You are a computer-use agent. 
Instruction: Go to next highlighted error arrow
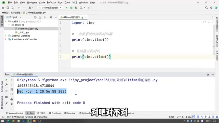(213, 22)
